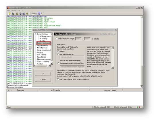Image resolution: width=156 pixels, height=121 pixels.
Task: Click the IP address field 192.168.170.51
Action: [72, 57]
